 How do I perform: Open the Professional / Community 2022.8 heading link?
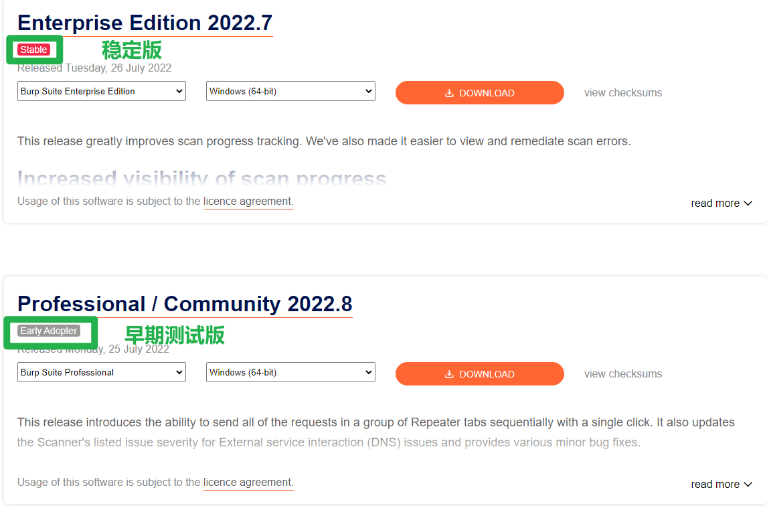point(185,304)
